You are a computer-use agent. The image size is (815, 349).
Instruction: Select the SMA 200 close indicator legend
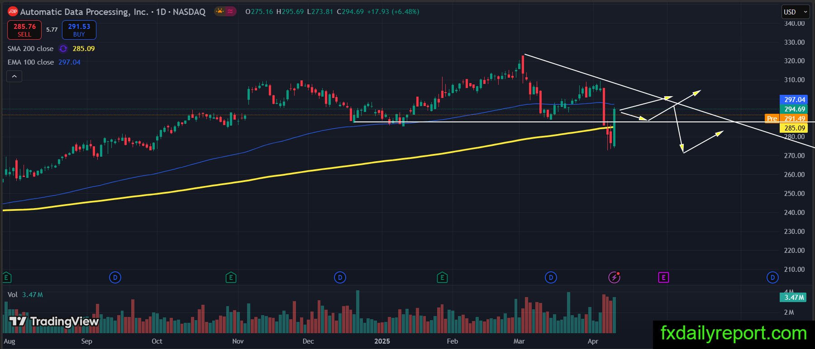[30, 49]
